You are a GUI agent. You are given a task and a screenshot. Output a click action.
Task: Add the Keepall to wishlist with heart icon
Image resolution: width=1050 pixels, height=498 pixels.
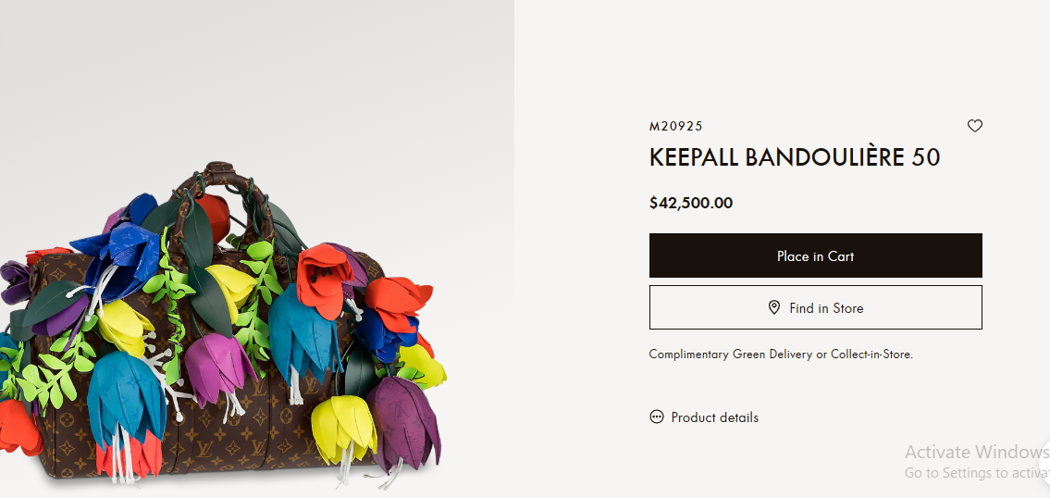click(x=974, y=125)
